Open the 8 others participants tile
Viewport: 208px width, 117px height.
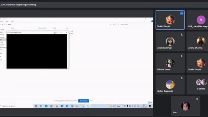point(197,84)
